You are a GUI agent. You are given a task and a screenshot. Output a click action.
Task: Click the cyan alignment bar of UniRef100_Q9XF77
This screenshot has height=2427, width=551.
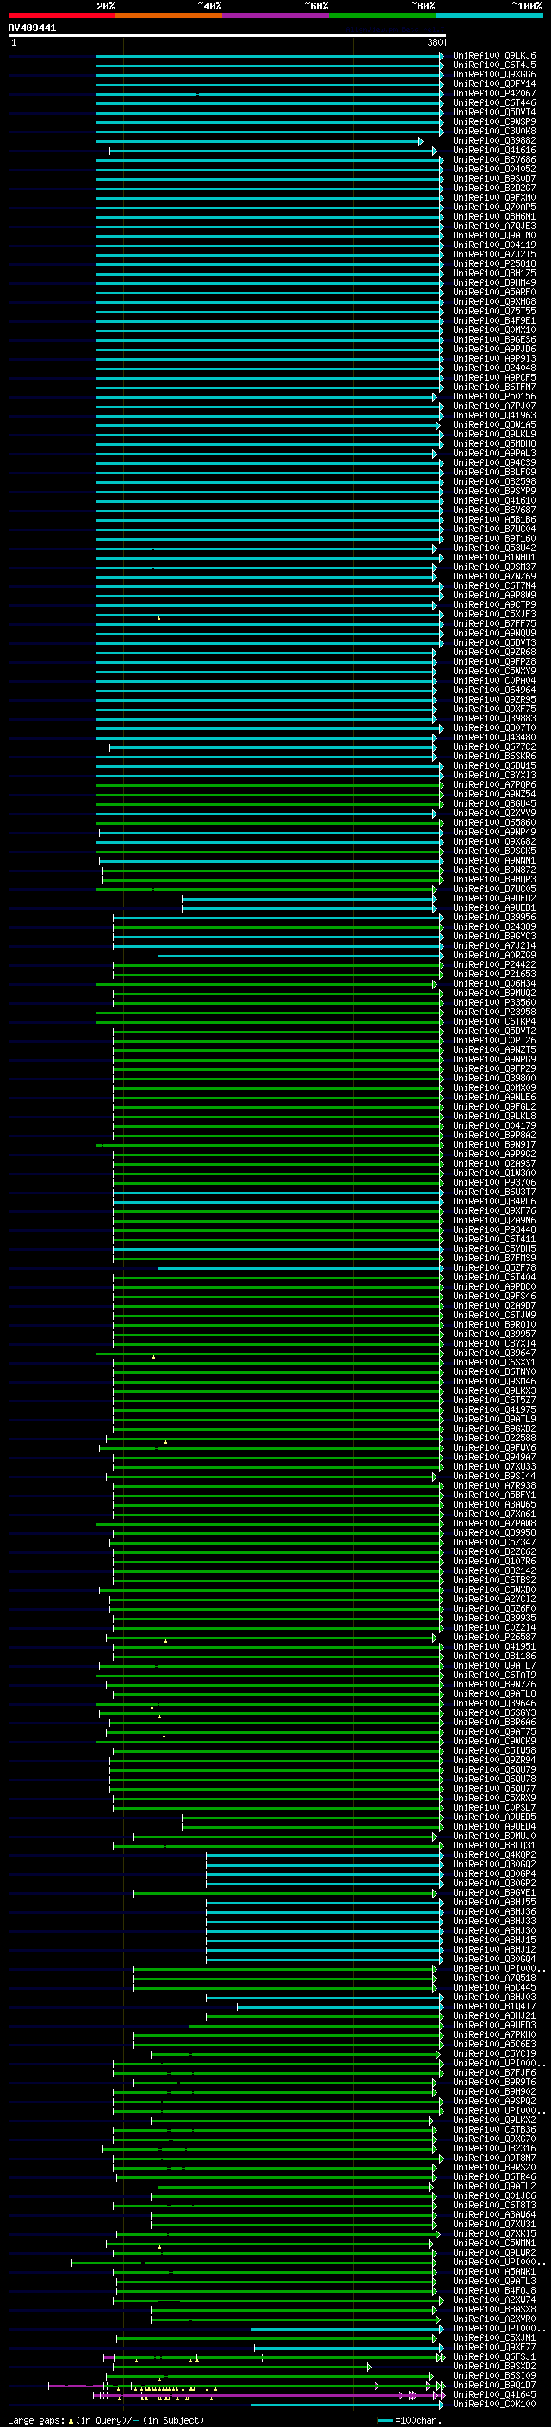tap(348, 2348)
